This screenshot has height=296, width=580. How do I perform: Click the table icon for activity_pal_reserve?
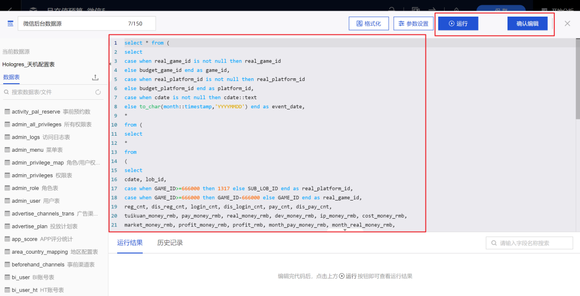7,112
